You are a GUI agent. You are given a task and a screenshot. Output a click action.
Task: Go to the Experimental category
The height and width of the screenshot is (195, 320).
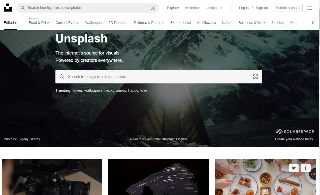click(181, 23)
